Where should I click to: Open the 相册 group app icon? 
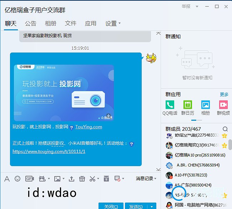click(206, 105)
